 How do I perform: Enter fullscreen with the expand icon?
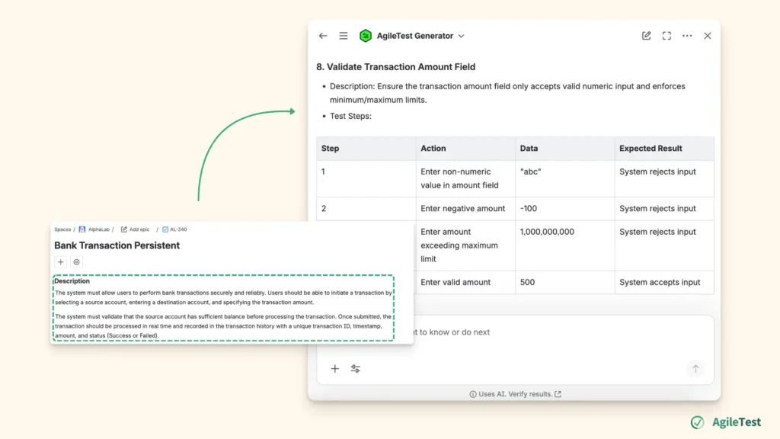(667, 36)
